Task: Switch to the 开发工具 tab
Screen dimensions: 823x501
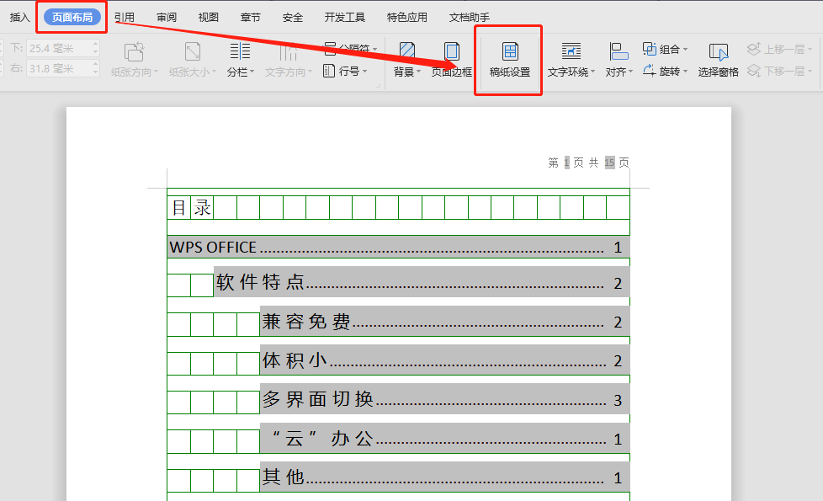Action: point(344,18)
